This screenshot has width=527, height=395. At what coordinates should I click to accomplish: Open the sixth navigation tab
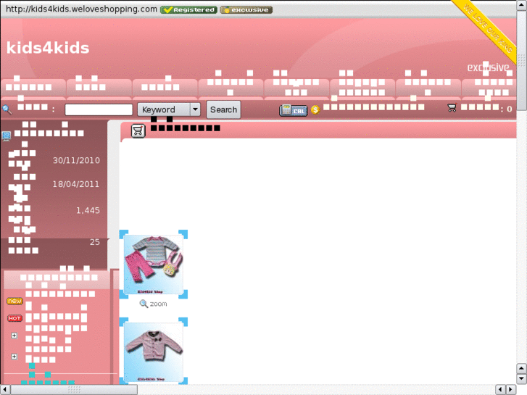tap(362, 88)
